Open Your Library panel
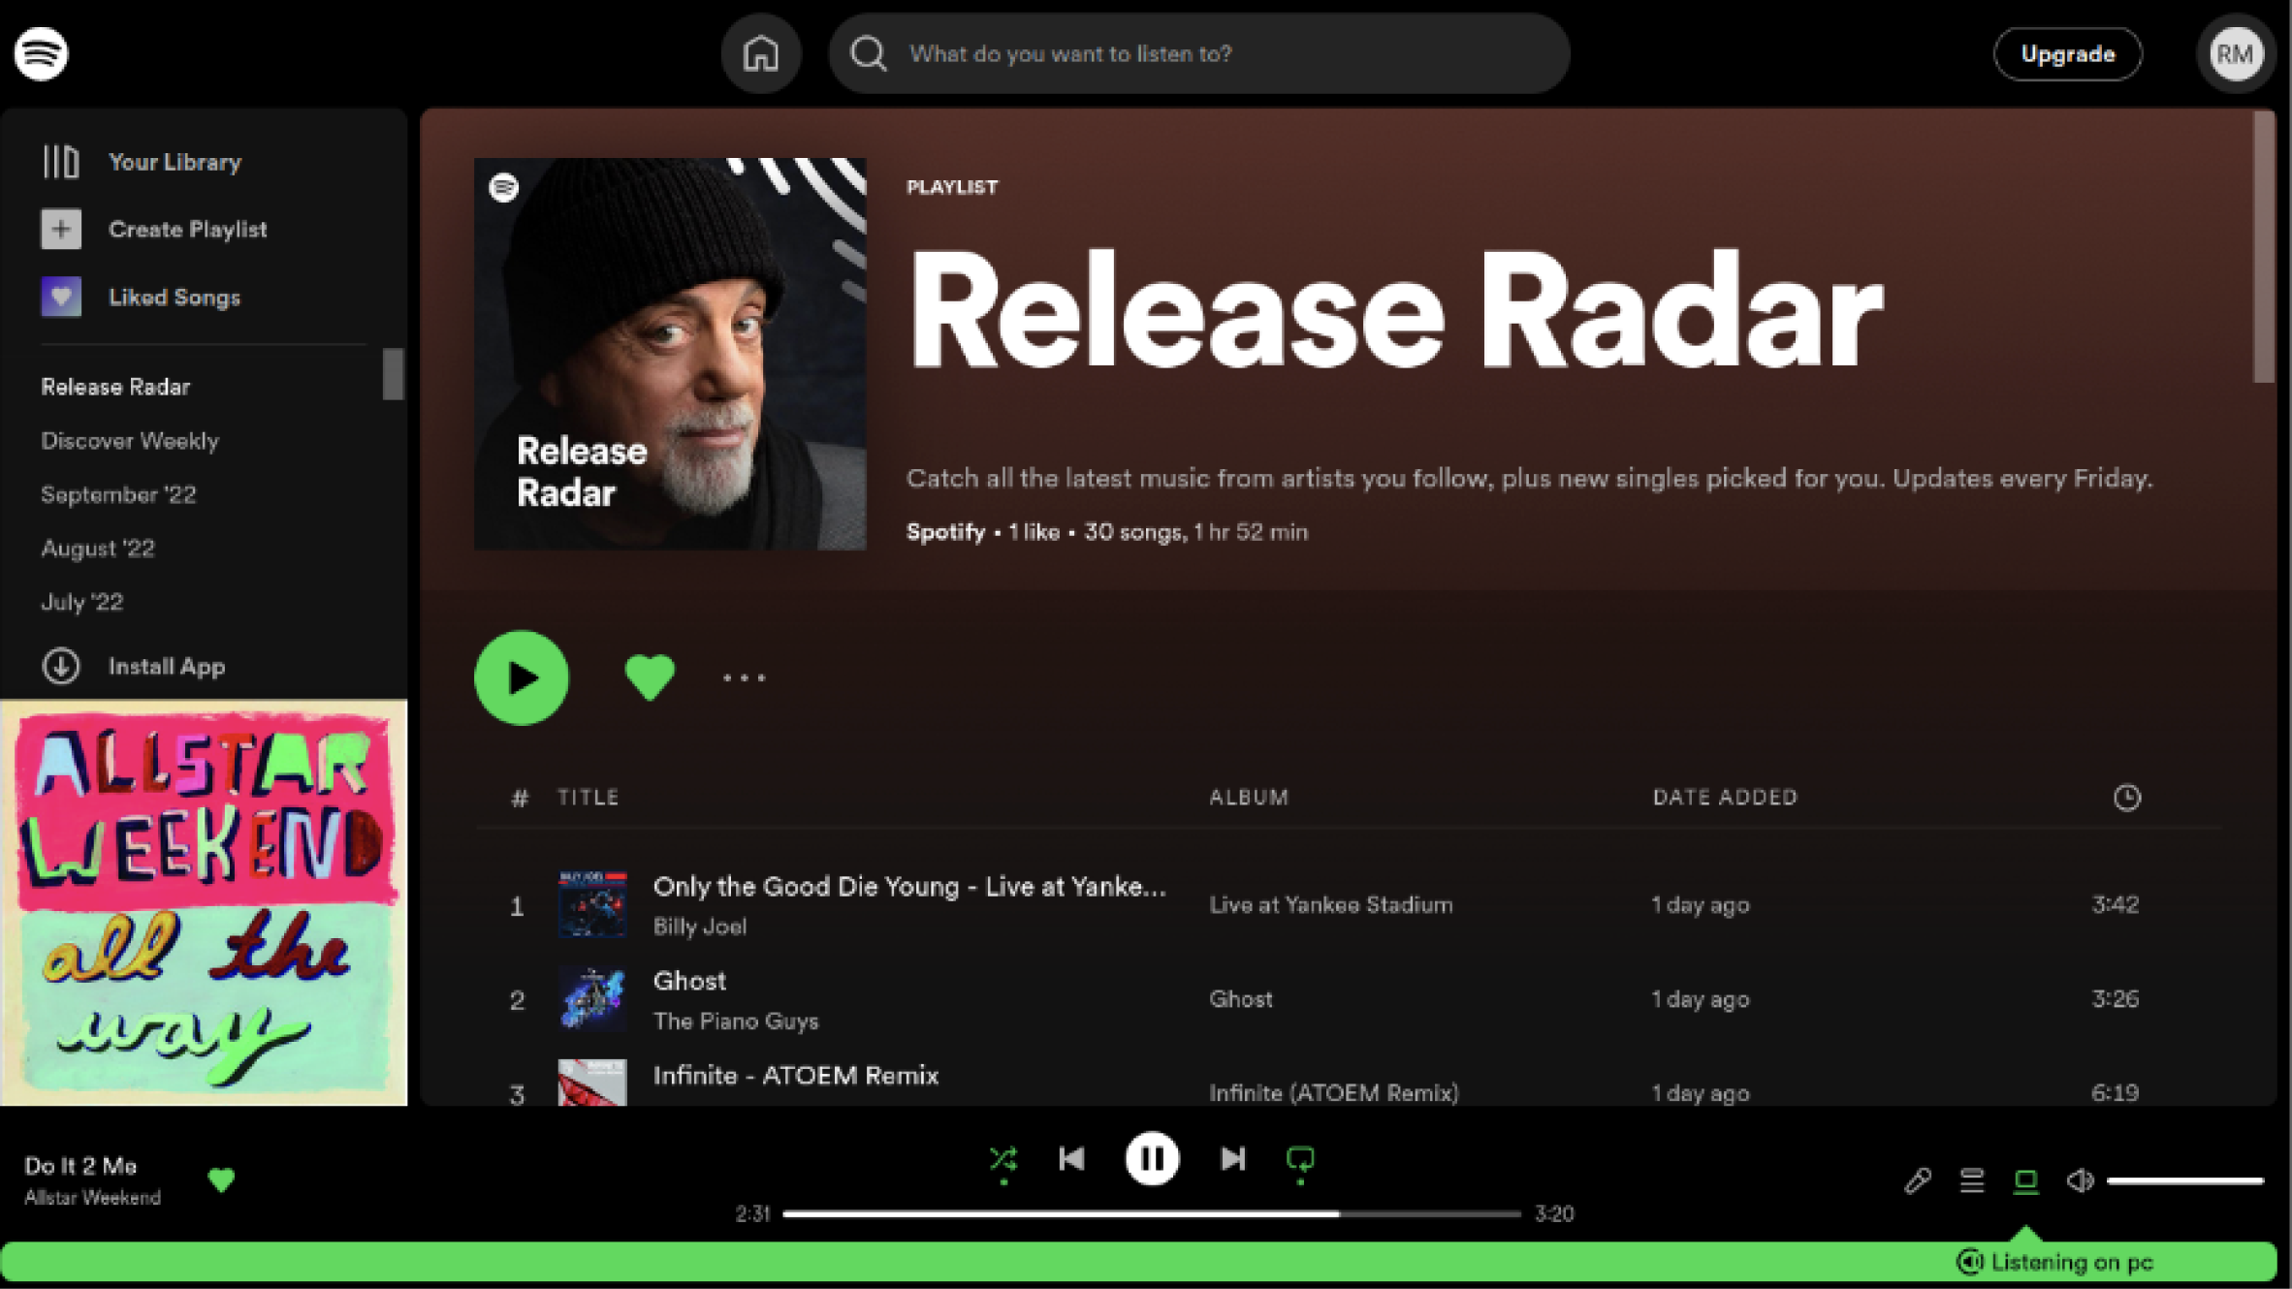The image size is (2292, 1289). [175, 161]
